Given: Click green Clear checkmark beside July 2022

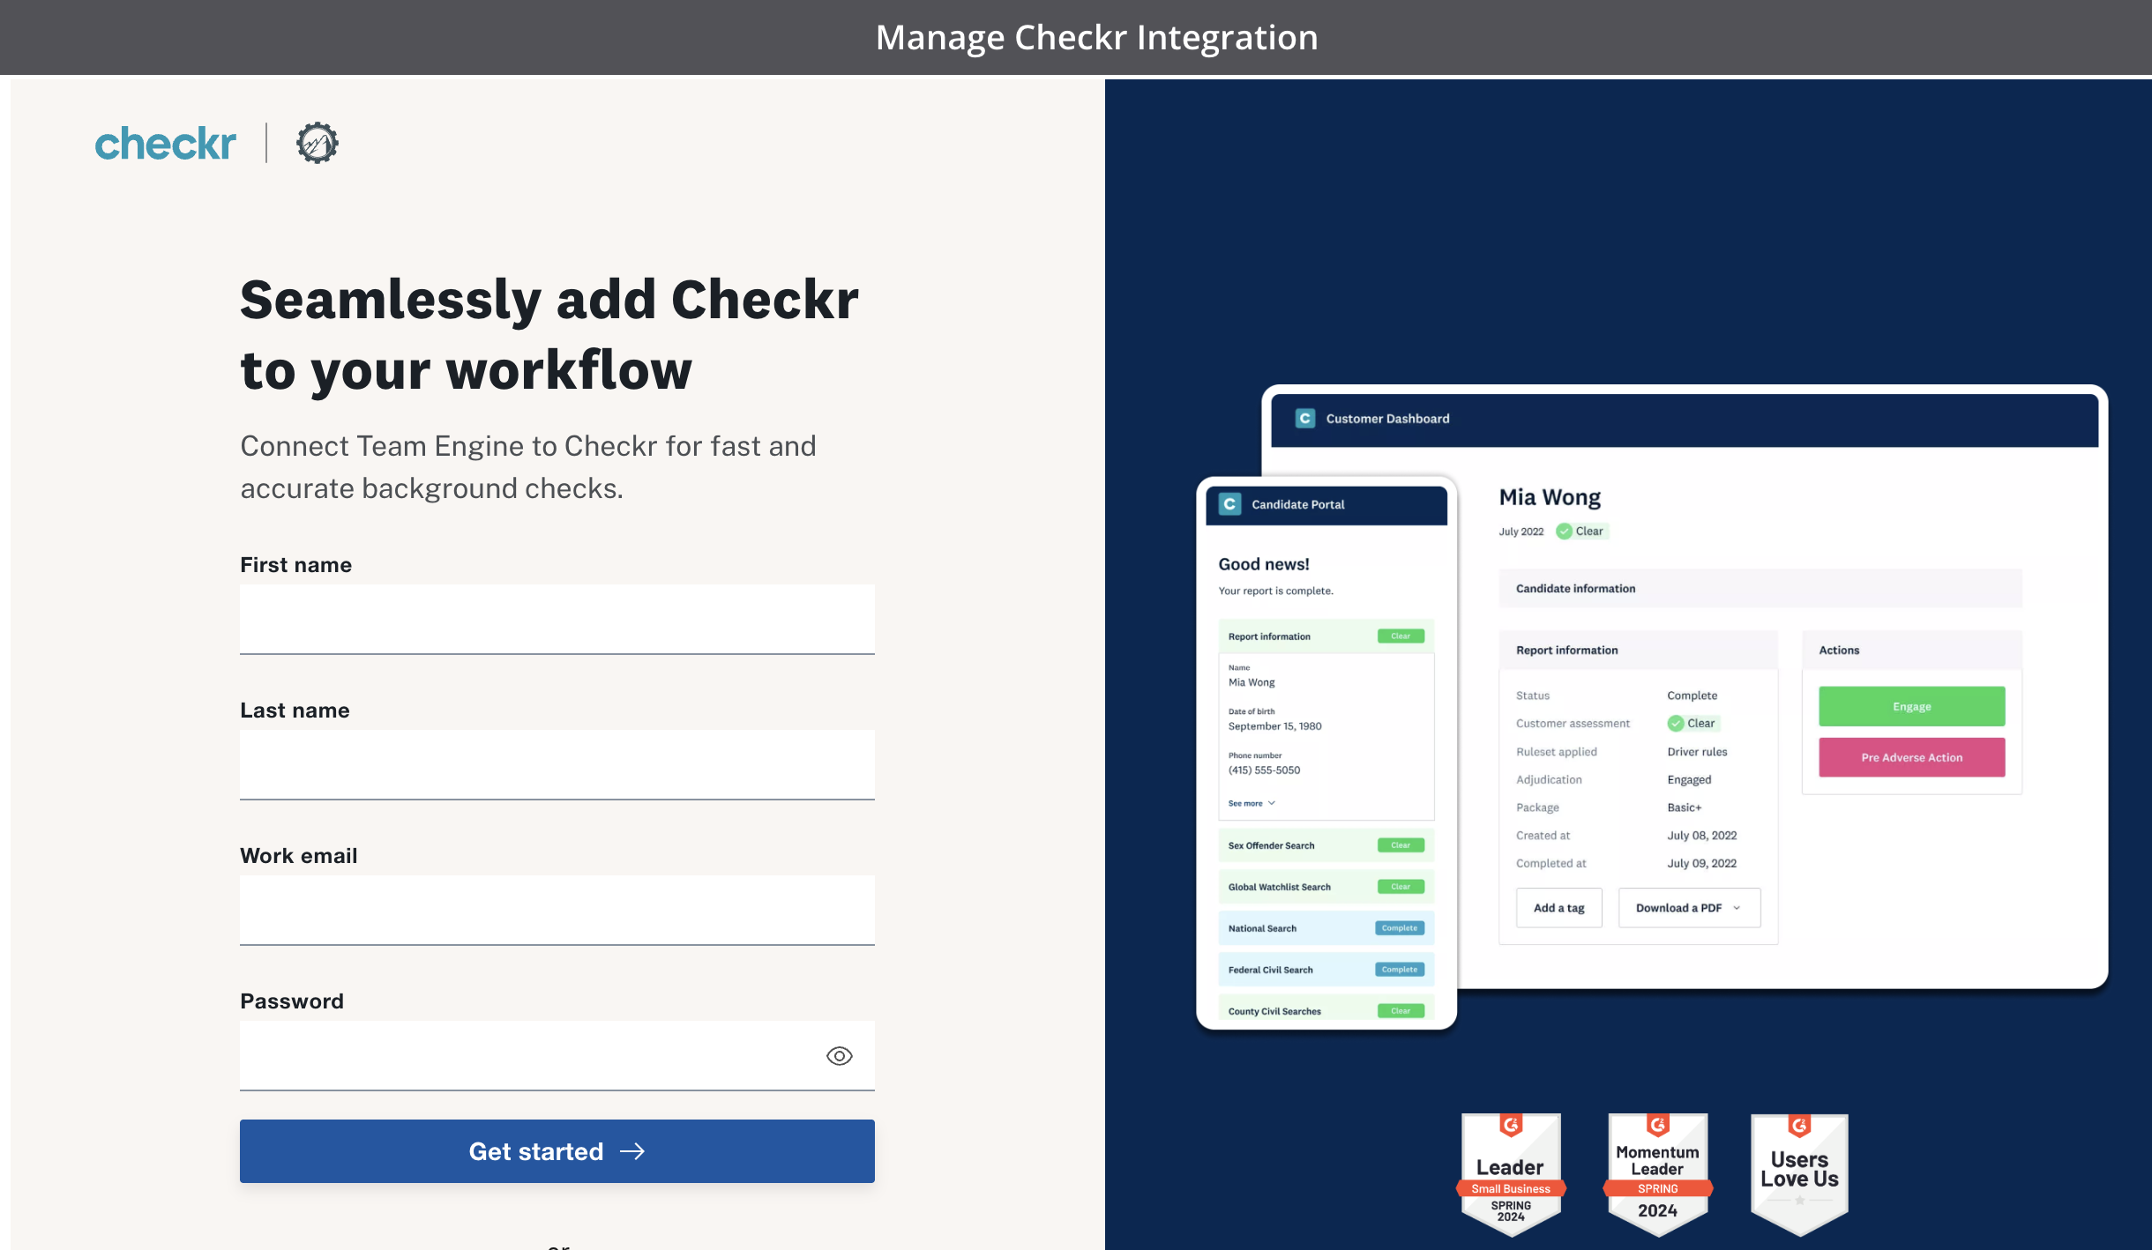Looking at the screenshot, I should point(1565,532).
